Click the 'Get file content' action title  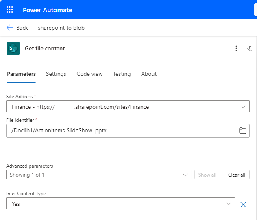click(45, 48)
